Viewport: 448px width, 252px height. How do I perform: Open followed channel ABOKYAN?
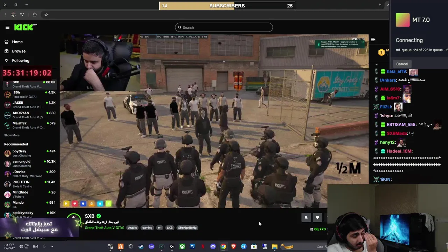(x=30, y=115)
